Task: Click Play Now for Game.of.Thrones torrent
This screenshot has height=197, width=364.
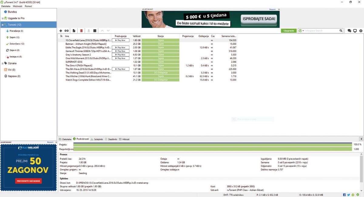Action: pos(120,51)
